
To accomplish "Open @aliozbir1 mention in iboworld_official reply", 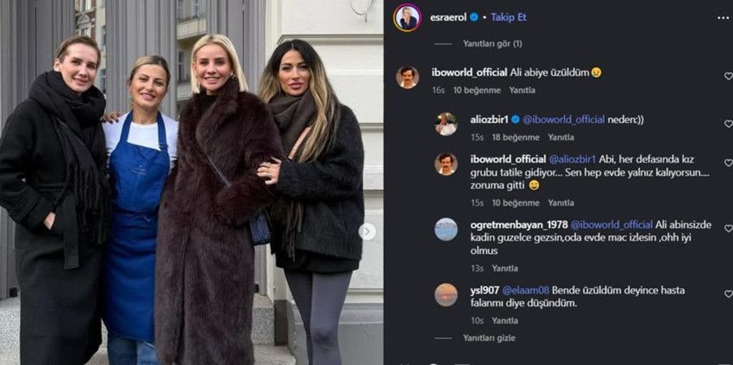I will 573,159.
